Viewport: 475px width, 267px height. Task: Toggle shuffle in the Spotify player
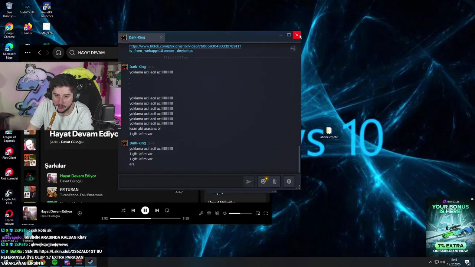pyautogui.click(x=123, y=210)
